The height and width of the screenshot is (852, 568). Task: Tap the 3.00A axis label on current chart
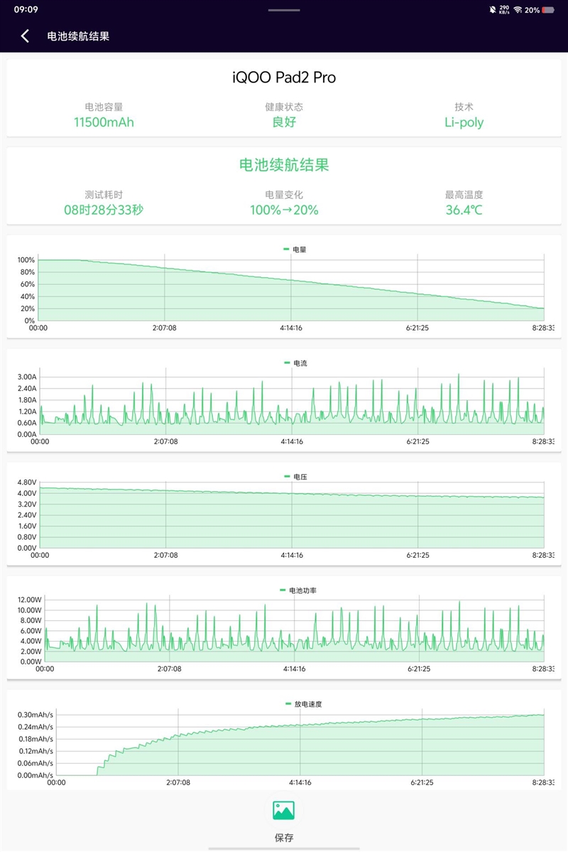pyautogui.click(x=27, y=377)
